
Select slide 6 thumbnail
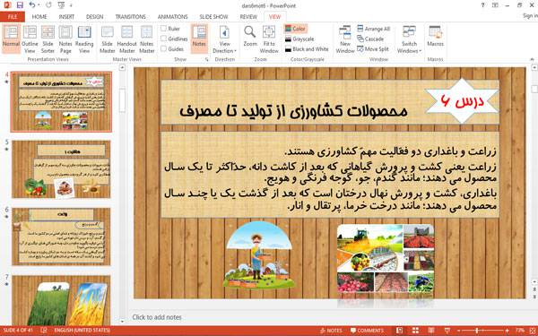[61, 237]
